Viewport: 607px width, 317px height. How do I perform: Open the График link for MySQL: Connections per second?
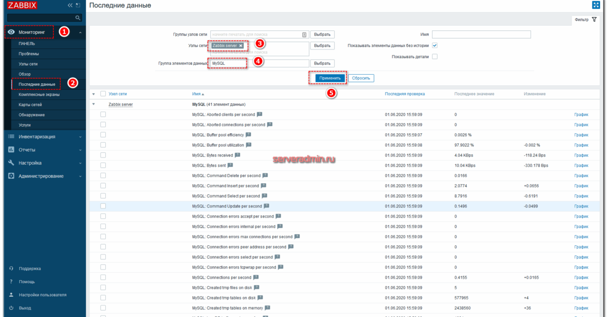(580, 277)
